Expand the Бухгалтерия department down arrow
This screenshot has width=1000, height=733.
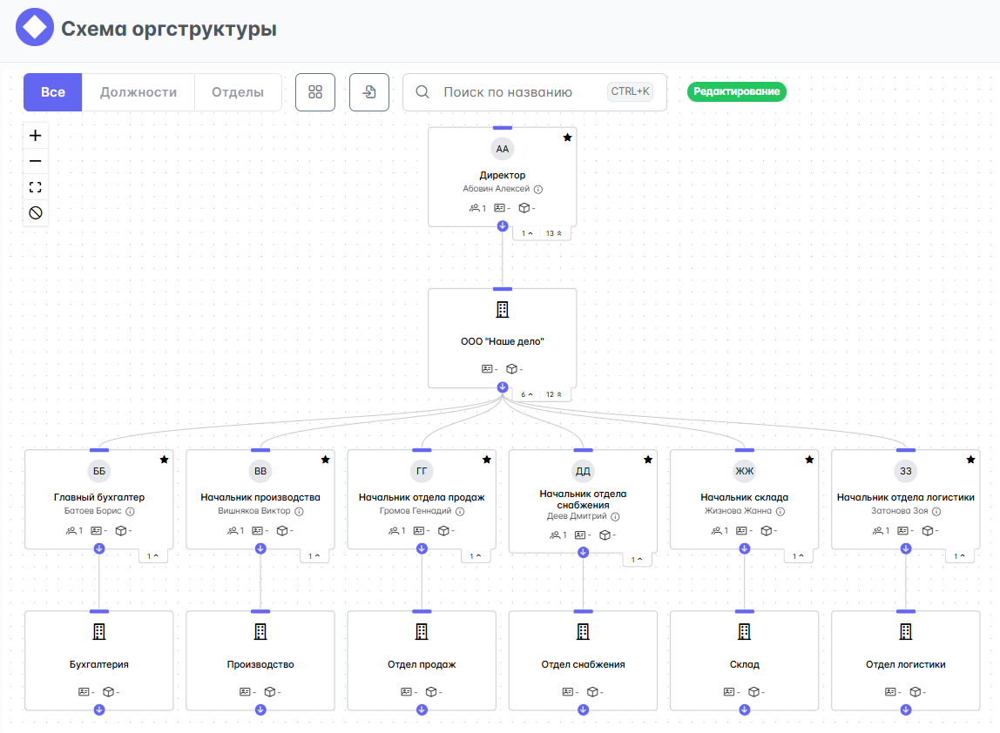[x=99, y=709]
